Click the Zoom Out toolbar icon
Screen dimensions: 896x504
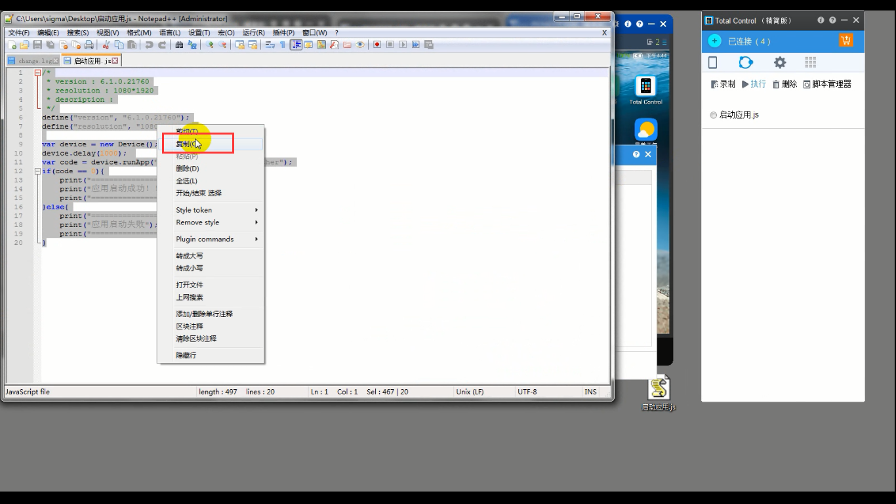223,45
